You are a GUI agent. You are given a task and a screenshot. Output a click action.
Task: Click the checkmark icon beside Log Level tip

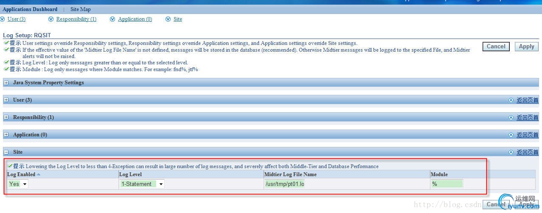coord(6,62)
